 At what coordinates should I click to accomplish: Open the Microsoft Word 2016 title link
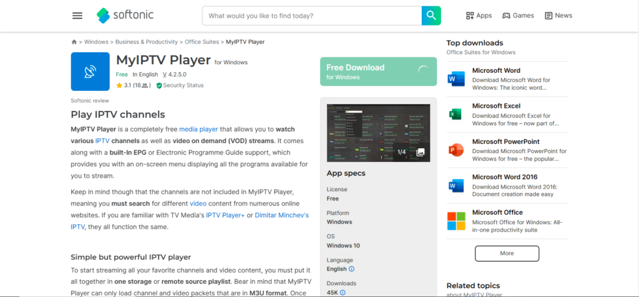tap(505, 177)
